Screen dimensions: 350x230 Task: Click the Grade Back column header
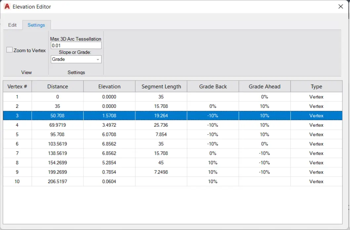coord(213,86)
